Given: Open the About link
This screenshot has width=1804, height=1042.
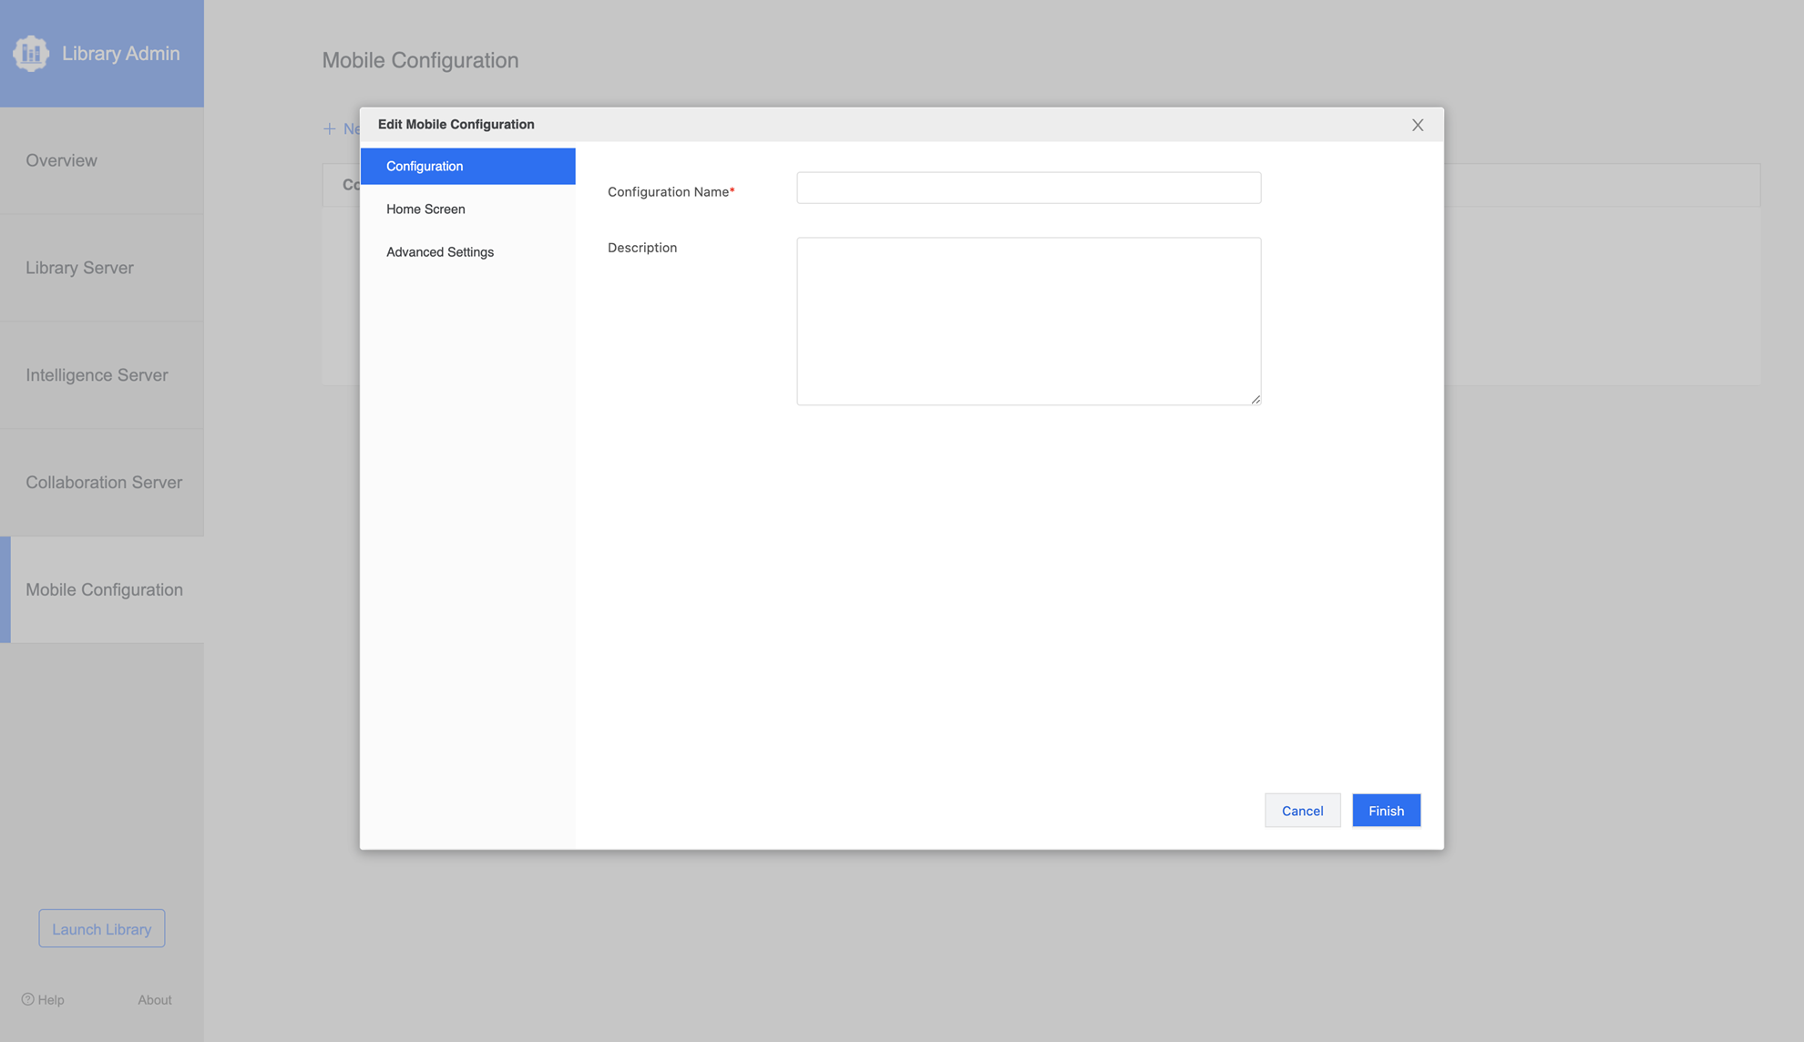Looking at the screenshot, I should tap(154, 999).
